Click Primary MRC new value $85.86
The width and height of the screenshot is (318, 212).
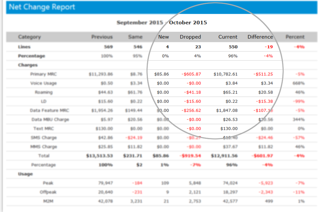pos(161,74)
